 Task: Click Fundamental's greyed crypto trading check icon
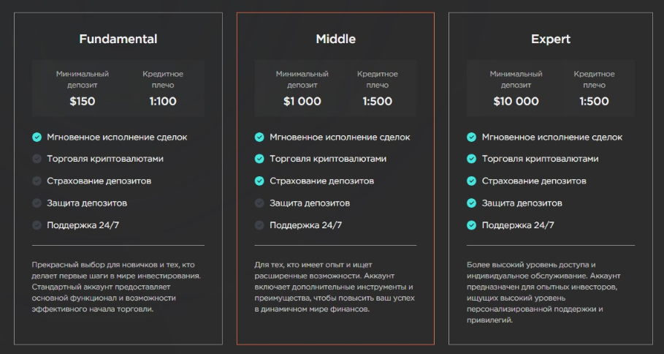pyautogui.click(x=37, y=159)
